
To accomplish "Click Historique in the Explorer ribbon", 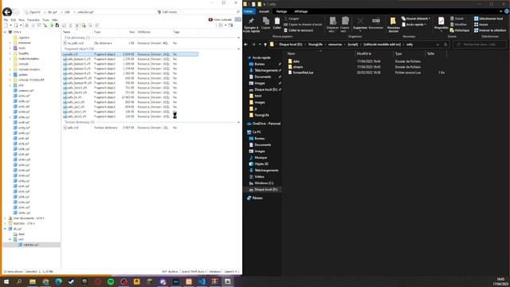I will (460, 30).
